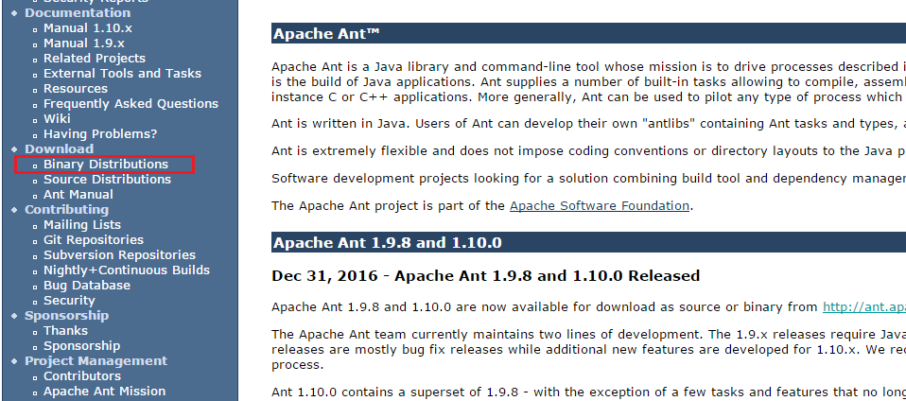Open Frequently Asked Questions

pyautogui.click(x=131, y=104)
